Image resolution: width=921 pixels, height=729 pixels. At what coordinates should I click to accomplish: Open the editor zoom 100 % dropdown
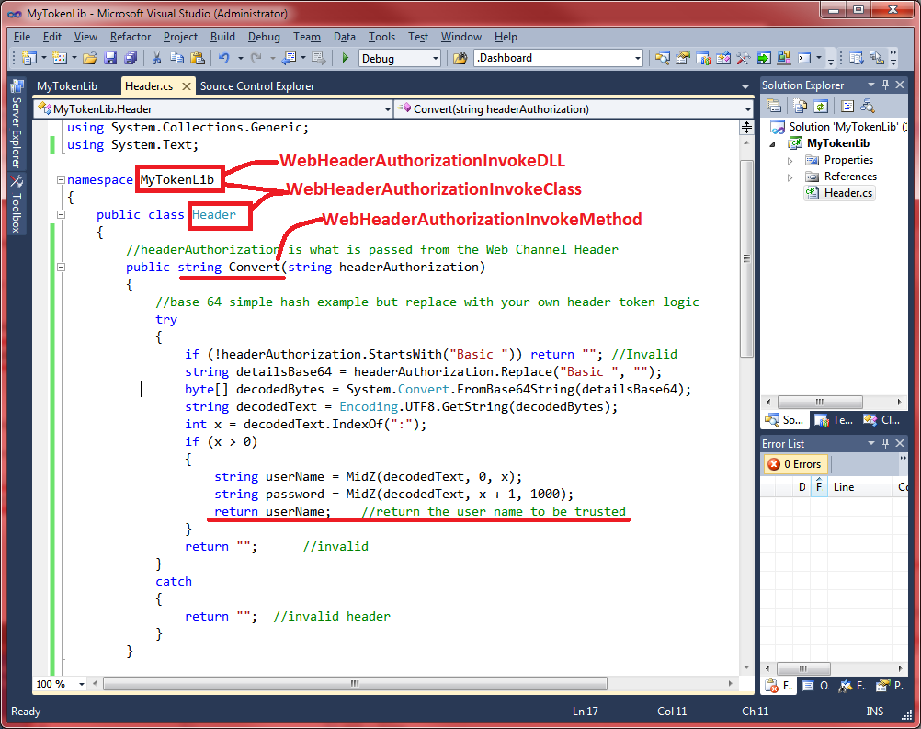click(x=81, y=684)
